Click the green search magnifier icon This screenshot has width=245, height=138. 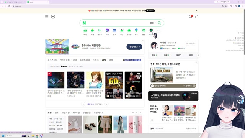point(159,23)
